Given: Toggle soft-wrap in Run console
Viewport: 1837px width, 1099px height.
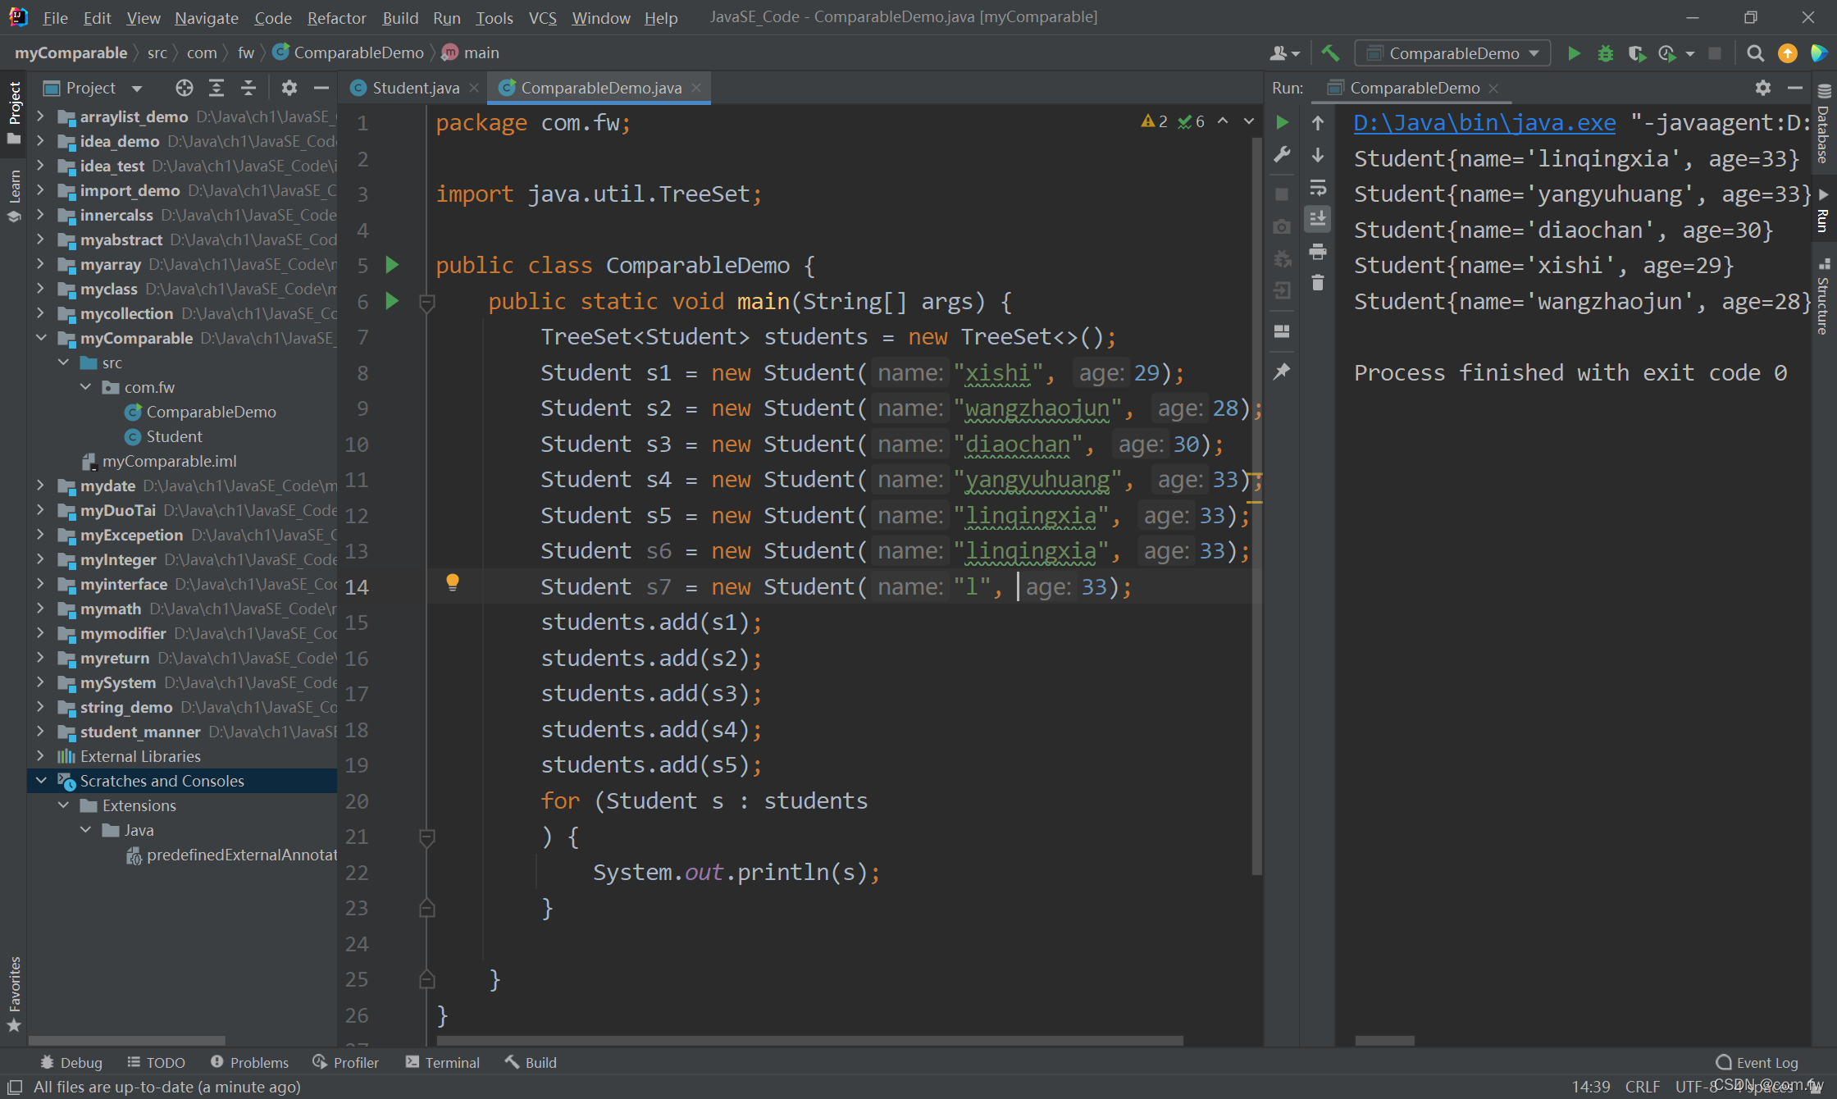Looking at the screenshot, I should point(1318,188).
